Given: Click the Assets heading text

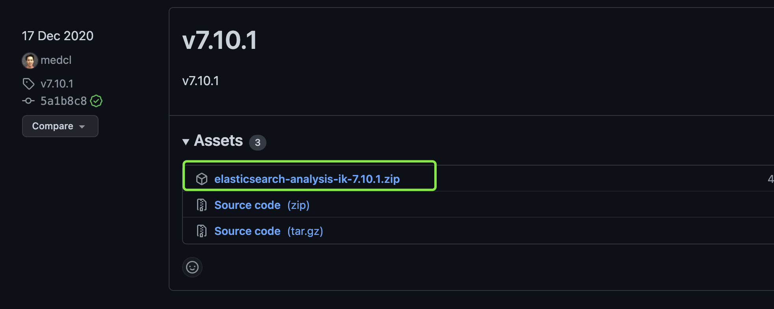Looking at the screenshot, I should click(218, 140).
